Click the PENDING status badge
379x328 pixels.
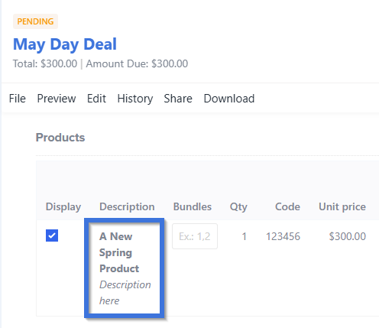coord(35,21)
